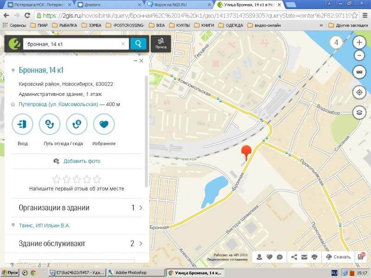
Task: Build route to here (Б icon)
Action: 77,124
